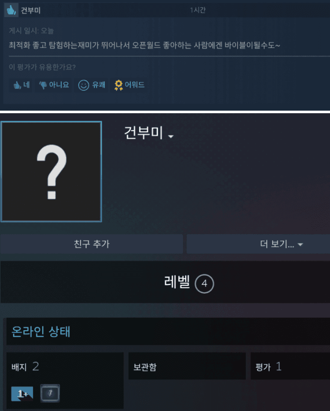Select the gray square badge icon

pyautogui.click(x=50, y=393)
